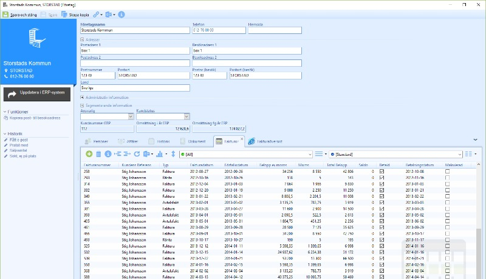Click the decrease indent list icon
Image resolution: width=486 pixels, height=279 pixels.
[117, 154]
